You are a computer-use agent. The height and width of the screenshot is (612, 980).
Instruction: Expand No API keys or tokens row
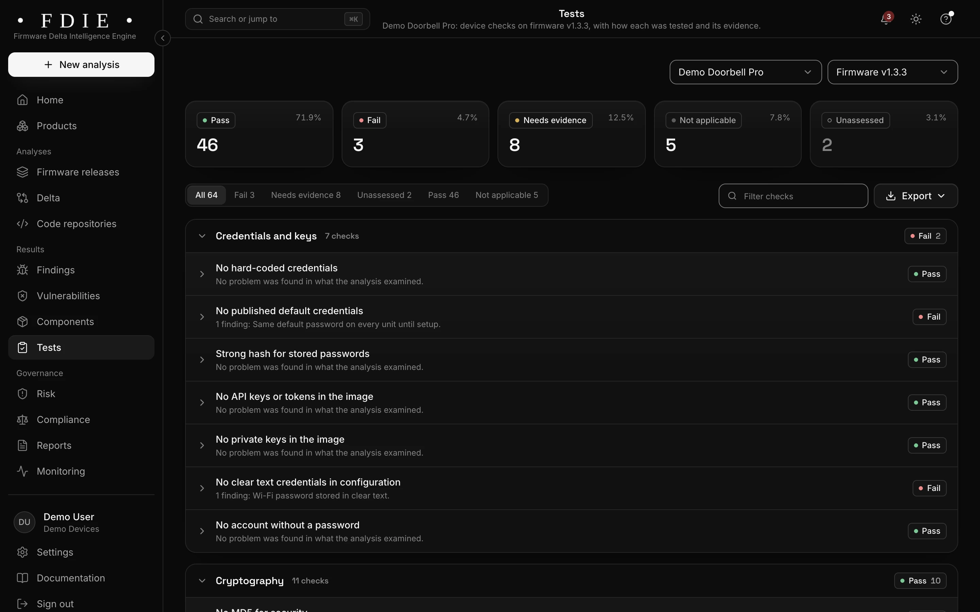(202, 403)
